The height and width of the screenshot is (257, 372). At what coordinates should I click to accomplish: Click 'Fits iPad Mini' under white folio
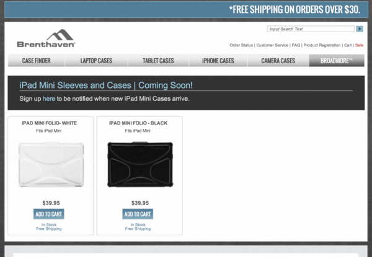point(48,131)
